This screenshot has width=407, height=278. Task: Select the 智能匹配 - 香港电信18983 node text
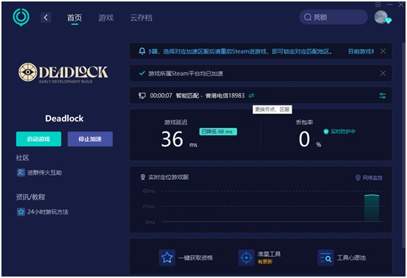click(x=210, y=96)
